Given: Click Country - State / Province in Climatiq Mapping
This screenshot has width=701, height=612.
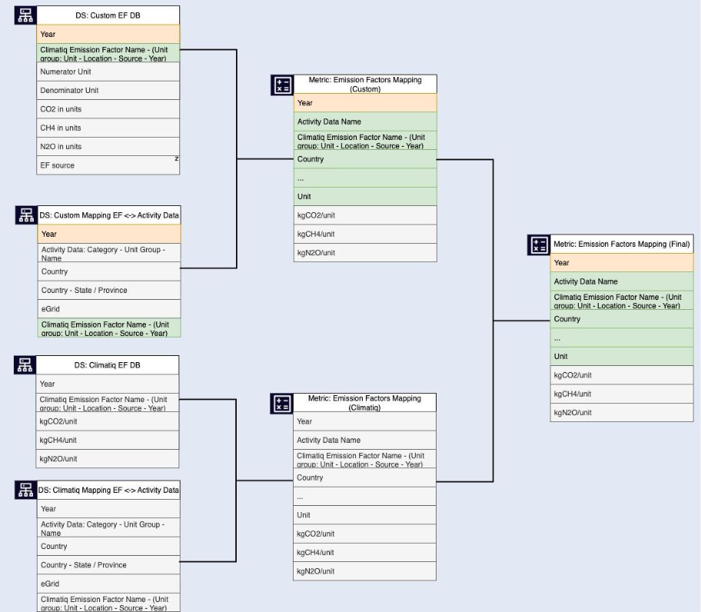Looking at the screenshot, I should (108, 565).
